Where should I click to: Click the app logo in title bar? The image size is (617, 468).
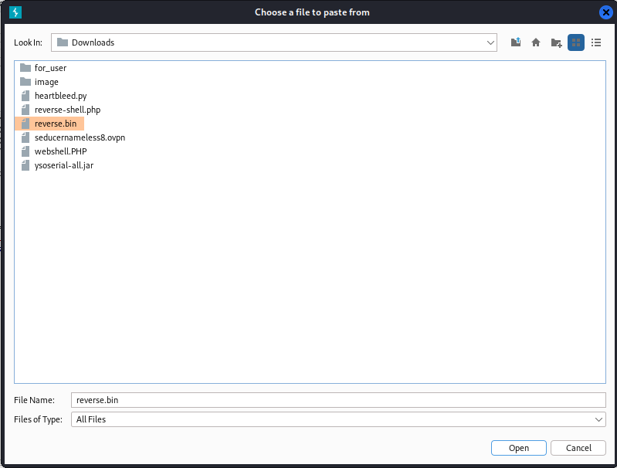tap(15, 12)
